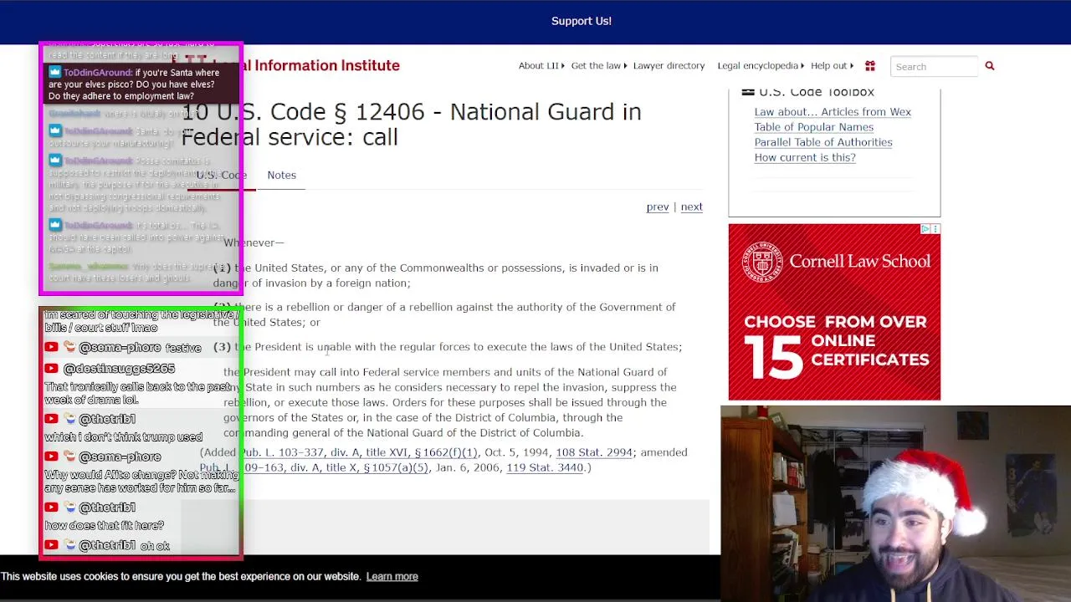
Task: Click paragraph (3) 'President is unable' text
Action: [x=448, y=346]
